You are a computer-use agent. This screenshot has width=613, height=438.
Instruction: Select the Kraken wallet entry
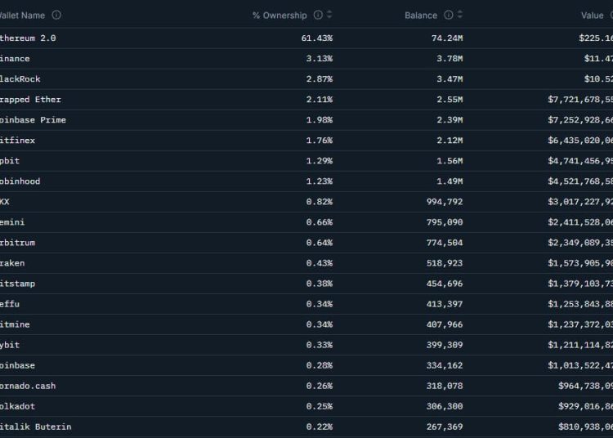coord(12,263)
